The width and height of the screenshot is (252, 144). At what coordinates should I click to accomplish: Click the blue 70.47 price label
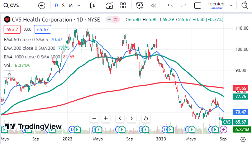241,112
